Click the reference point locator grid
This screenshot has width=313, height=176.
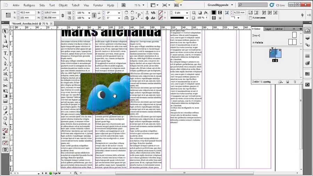pyautogui.click(x=8, y=15)
